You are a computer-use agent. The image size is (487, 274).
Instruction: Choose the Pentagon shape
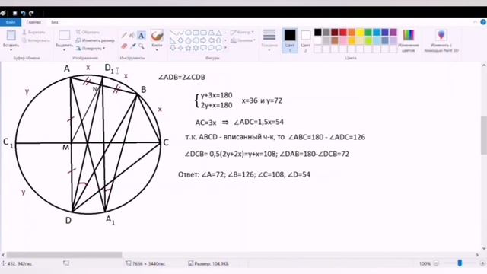click(188, 40)
